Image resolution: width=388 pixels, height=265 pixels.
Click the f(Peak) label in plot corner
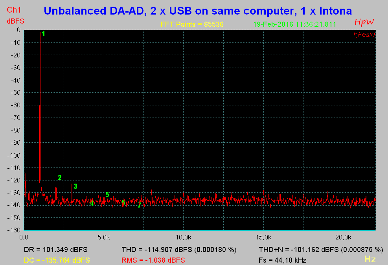coord(364,35)
